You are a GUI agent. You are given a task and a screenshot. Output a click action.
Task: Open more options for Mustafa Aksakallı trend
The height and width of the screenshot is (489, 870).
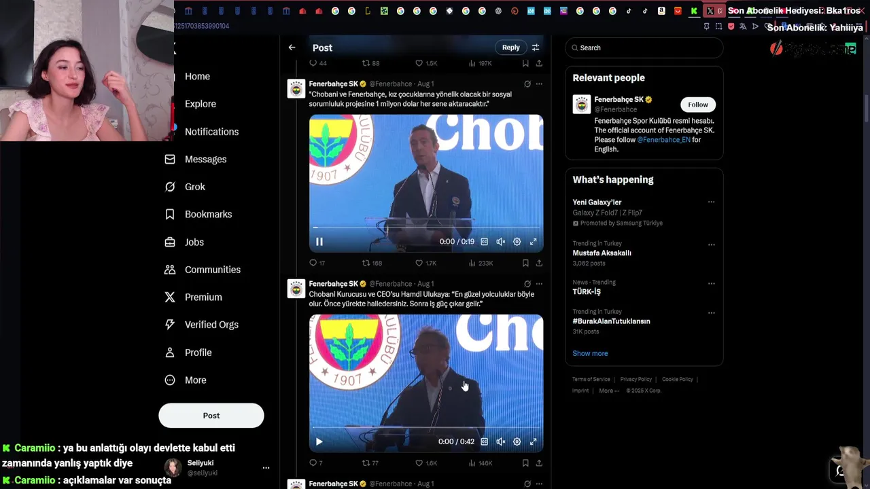tap(711, 244)
